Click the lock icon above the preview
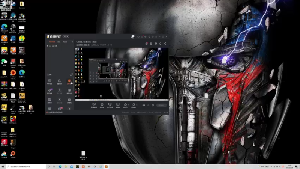 point(151,44)
